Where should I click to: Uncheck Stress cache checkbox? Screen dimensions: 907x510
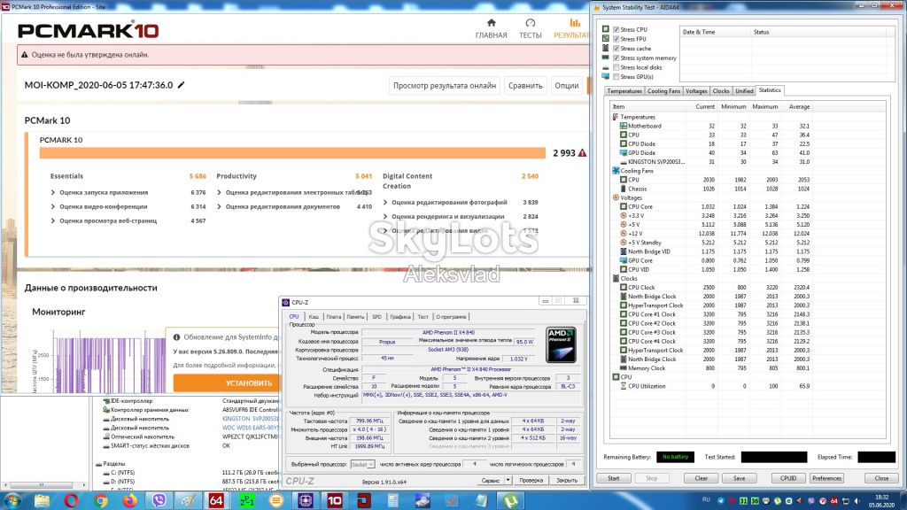click(616, 49)
